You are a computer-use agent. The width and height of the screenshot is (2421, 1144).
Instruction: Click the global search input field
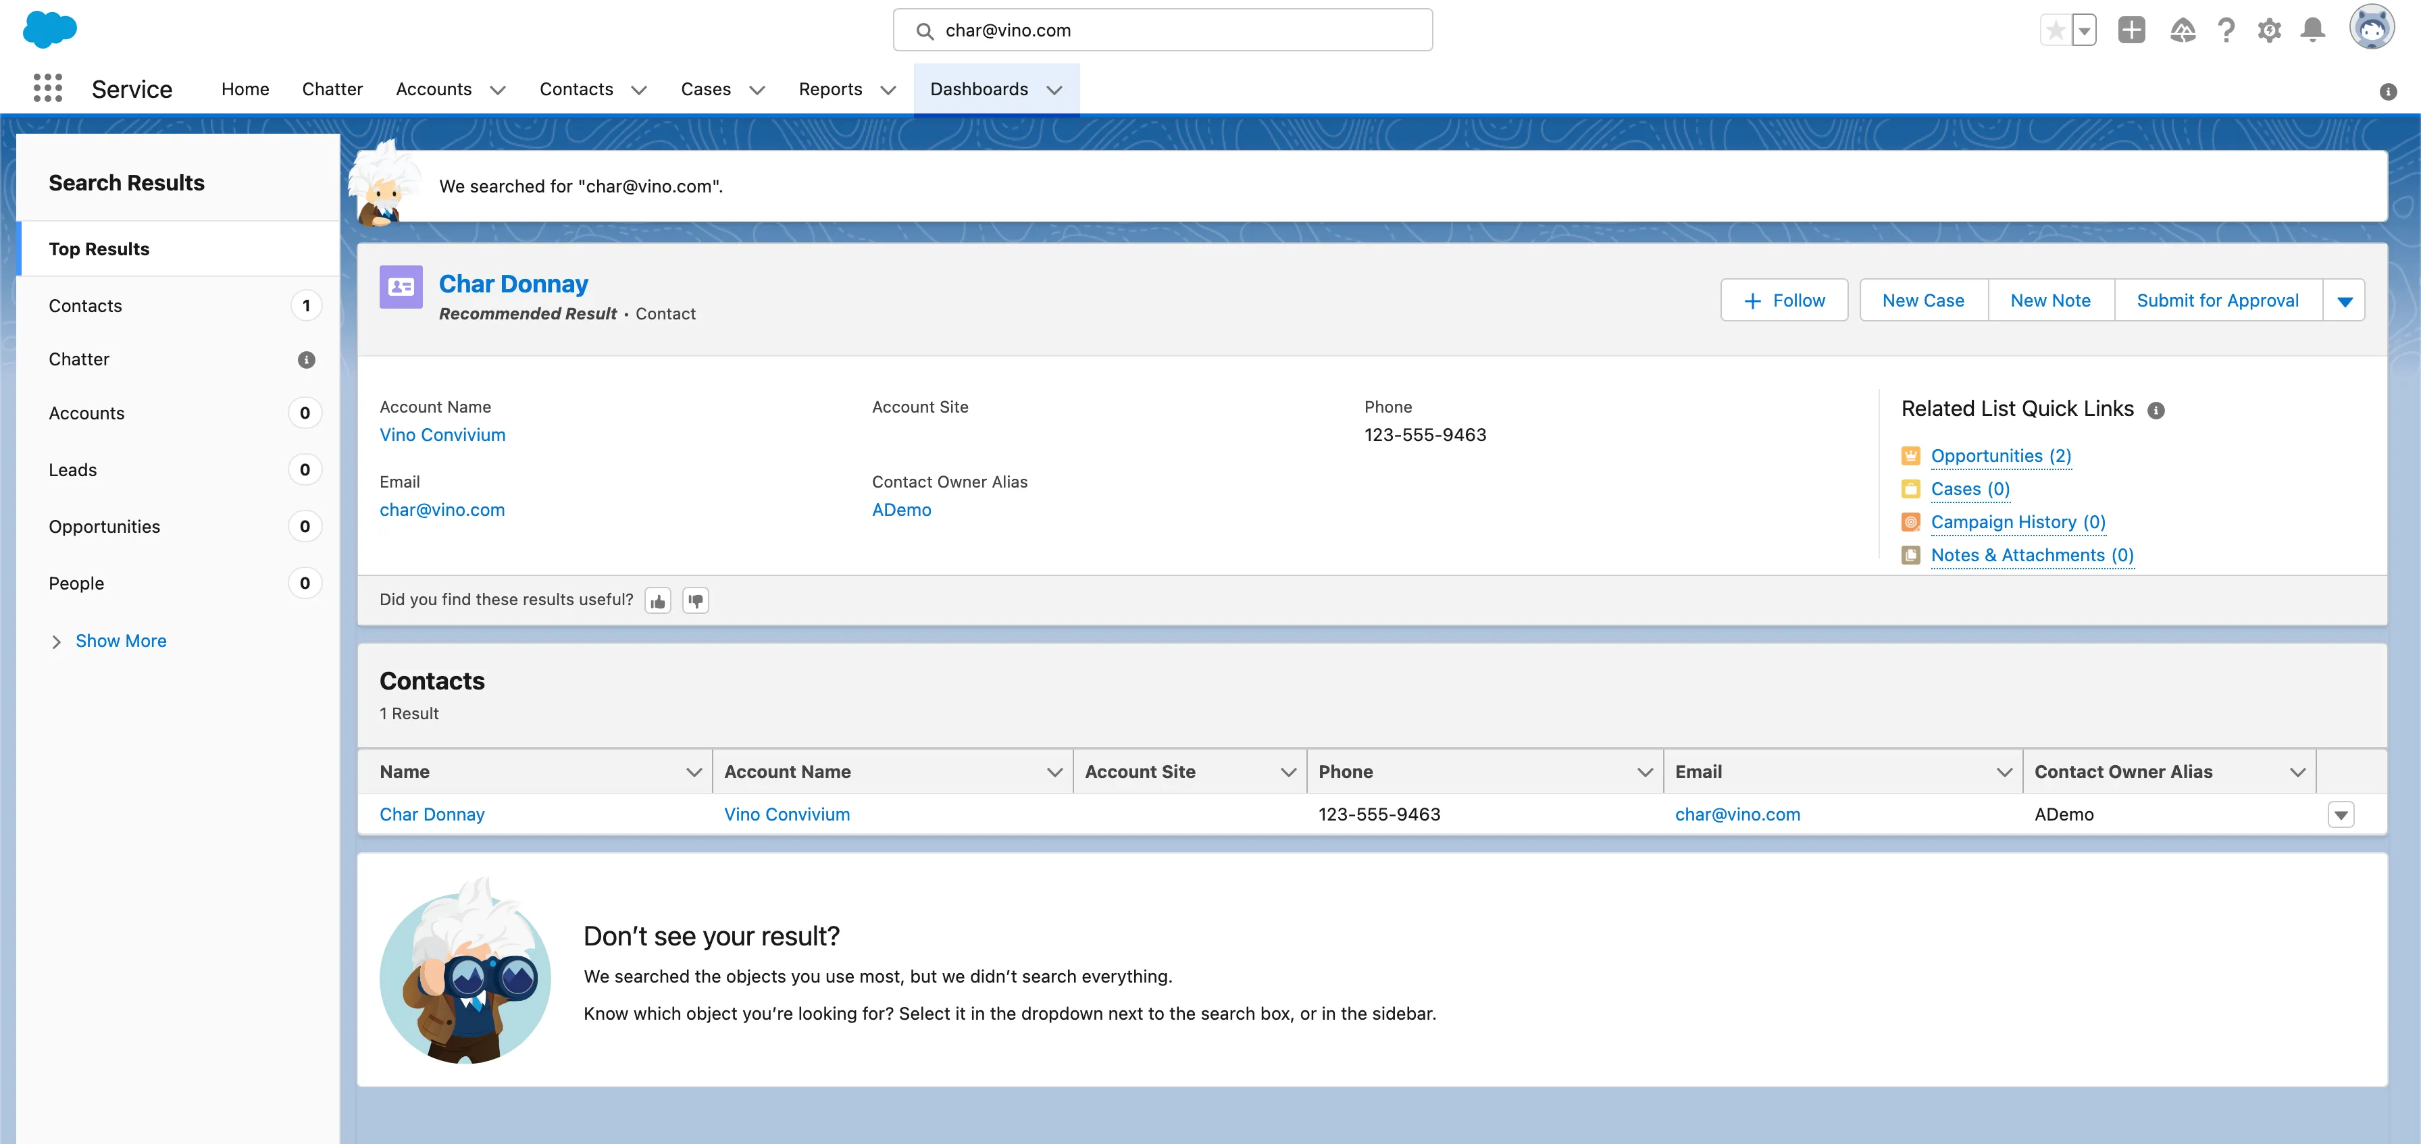coord(1163,30)
